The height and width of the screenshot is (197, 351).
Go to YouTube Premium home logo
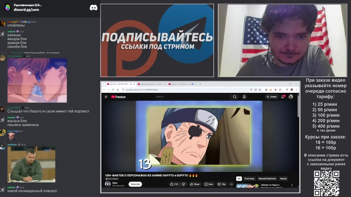tap(118, 97)
